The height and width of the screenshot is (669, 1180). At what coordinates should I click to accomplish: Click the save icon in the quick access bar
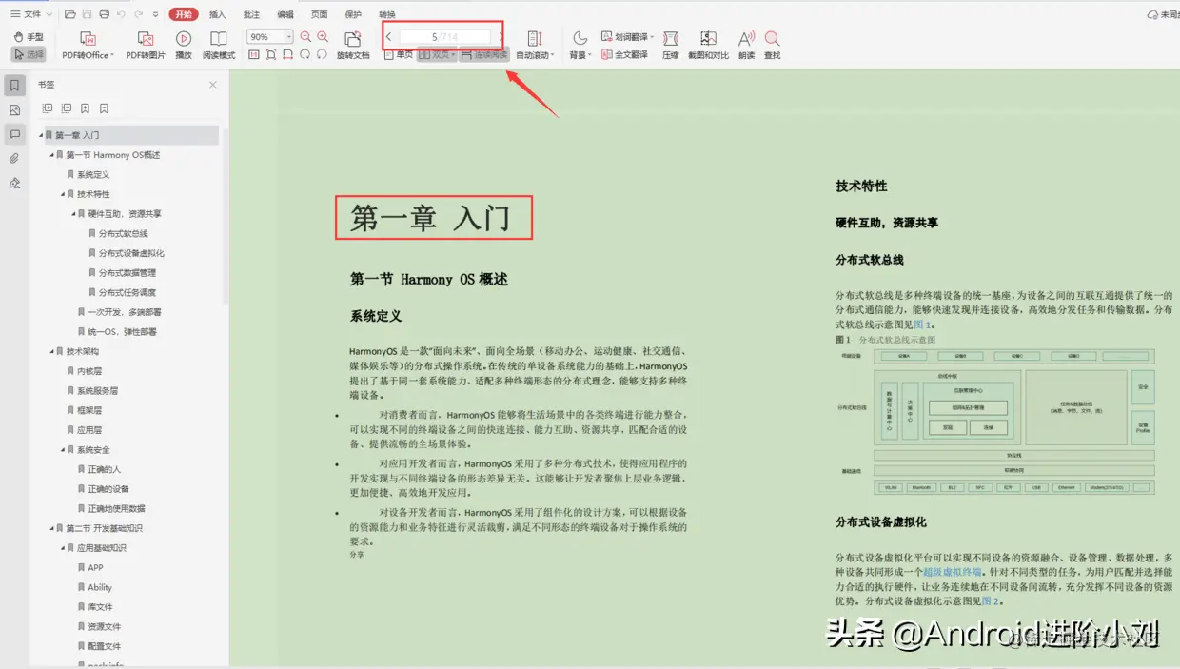(88, 14)
